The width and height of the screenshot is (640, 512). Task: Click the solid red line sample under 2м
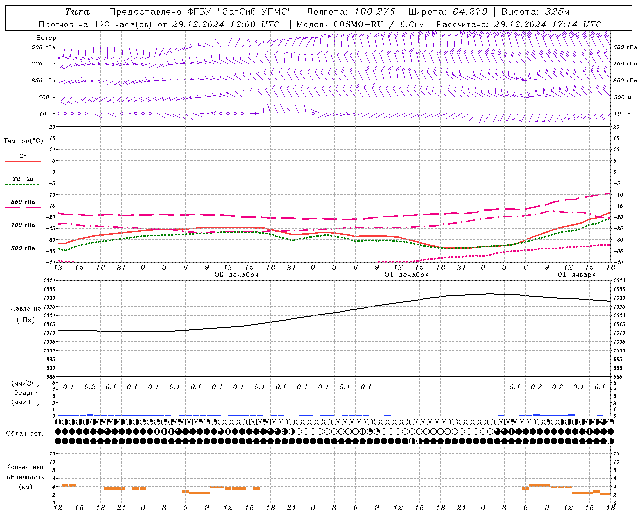coord(23,161)
